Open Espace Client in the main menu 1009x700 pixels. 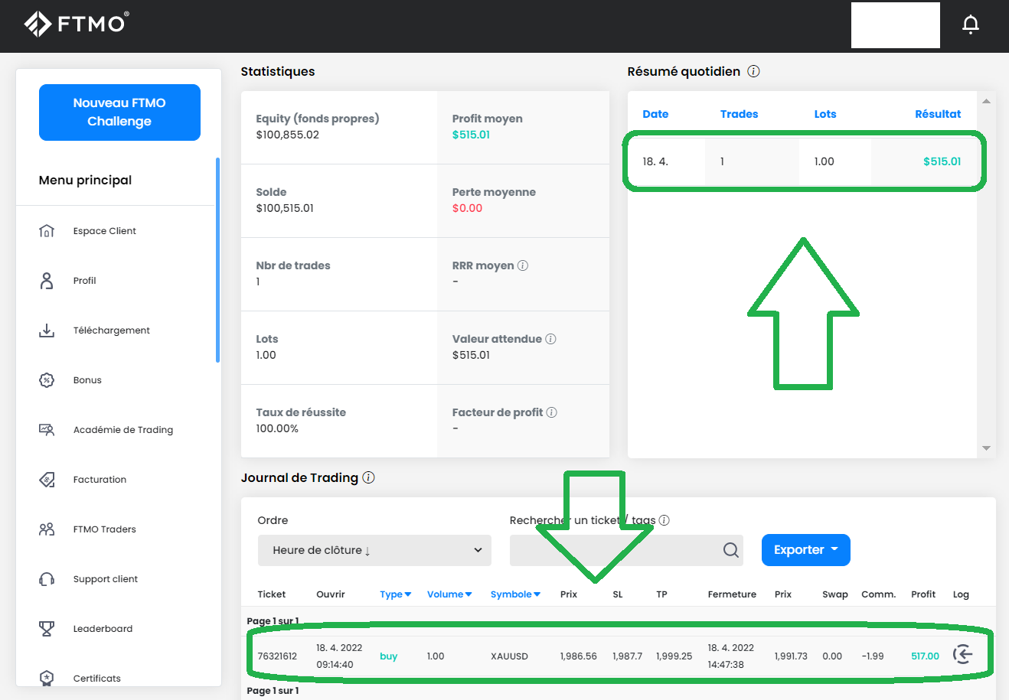104,231
